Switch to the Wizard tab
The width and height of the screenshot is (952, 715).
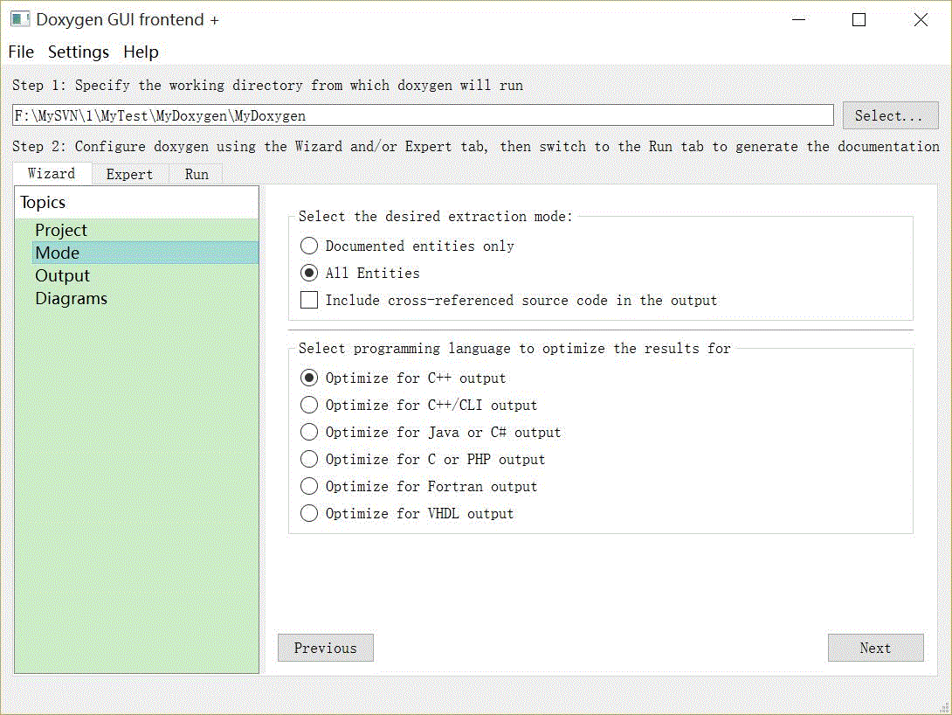[x=52, y=174]
